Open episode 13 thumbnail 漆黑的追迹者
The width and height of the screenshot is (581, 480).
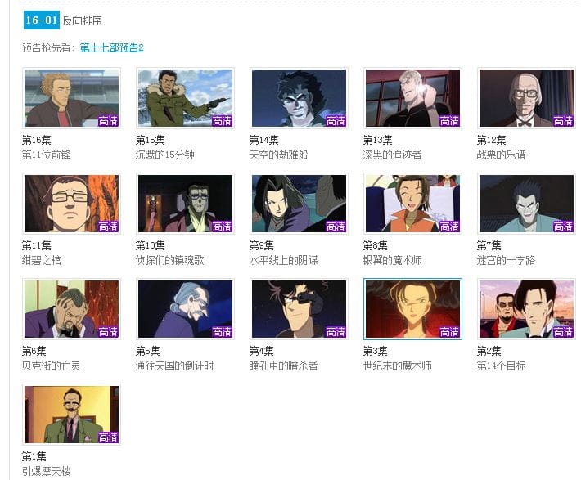412,98
